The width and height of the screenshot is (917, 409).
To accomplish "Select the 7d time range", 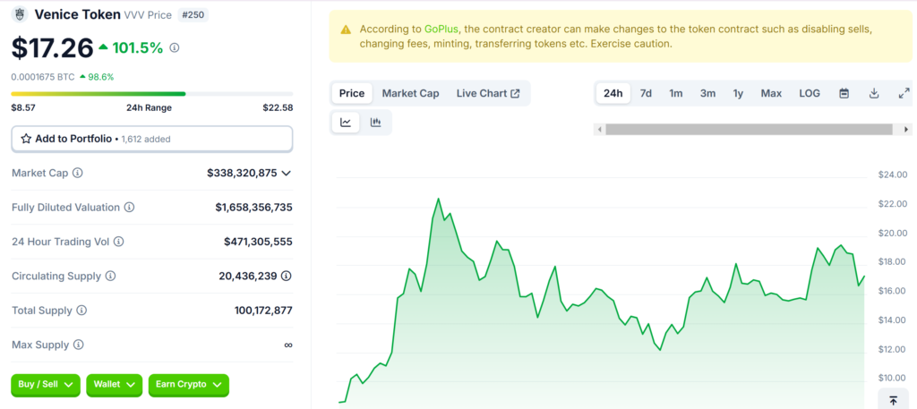I will pos(646,93).
